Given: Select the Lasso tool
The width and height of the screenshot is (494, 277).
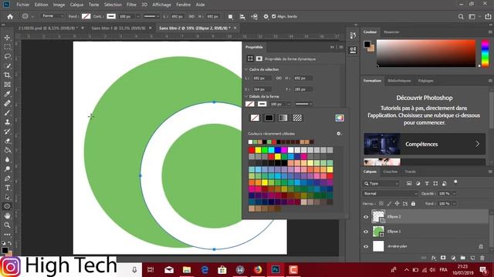Looking at the screenshot, I should click(7, 56).
